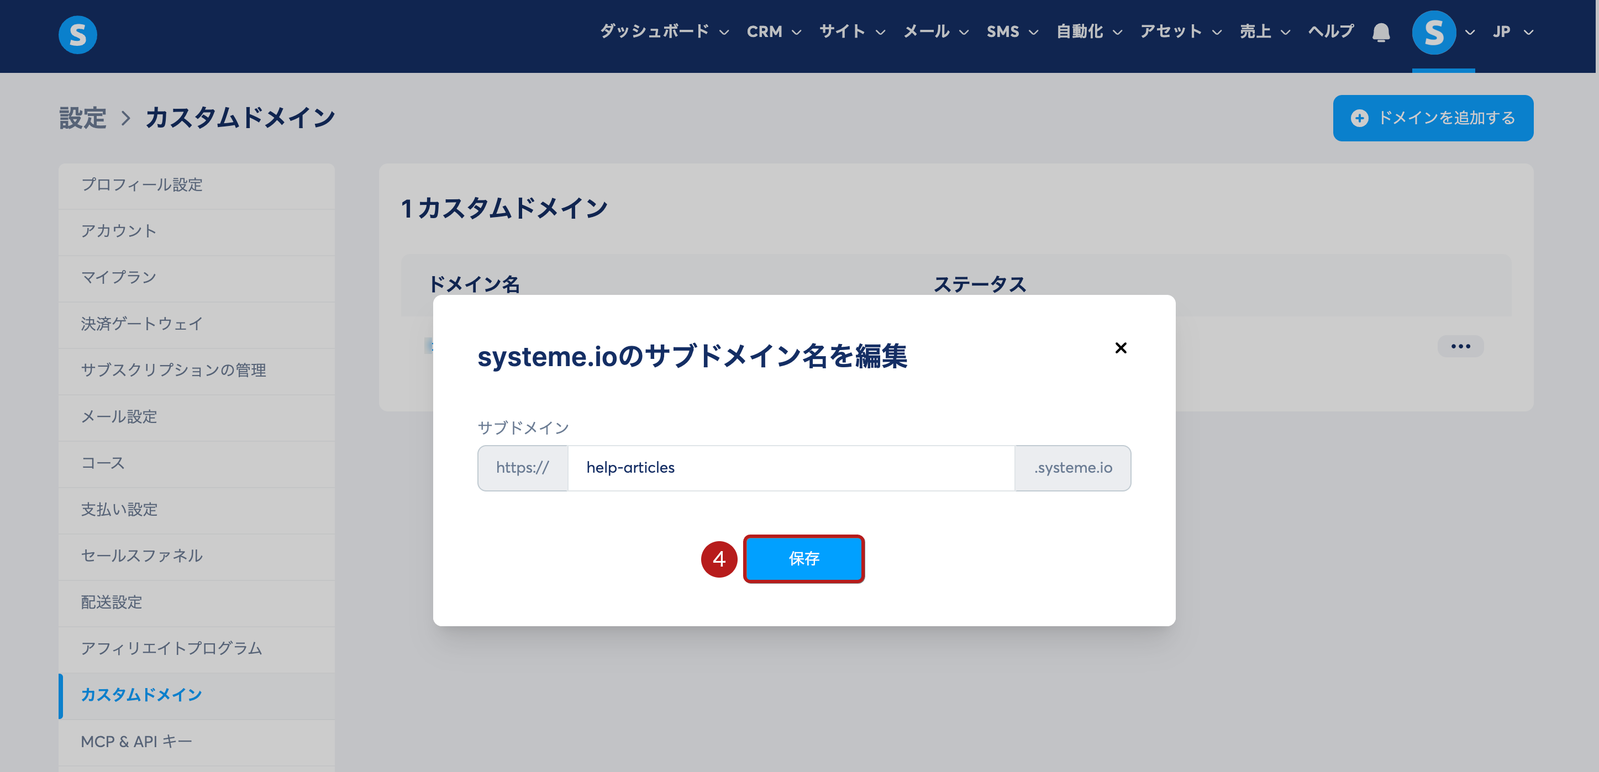
Task: Open メール設定 in the sidebar
Action: (196, 417)
